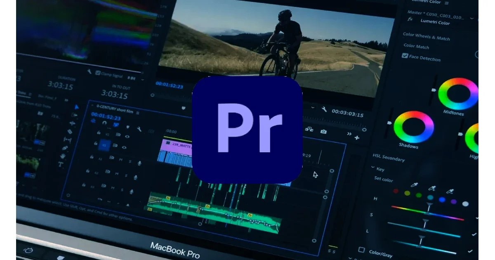Show more transport buttons (double chevron)
This screenshot has height=260, width=495.
coord(349,134)
